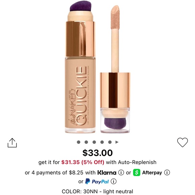The height and width of the screenshot is (195, 195).
Task: Click the $33.00 price
Action: point(97,153)
